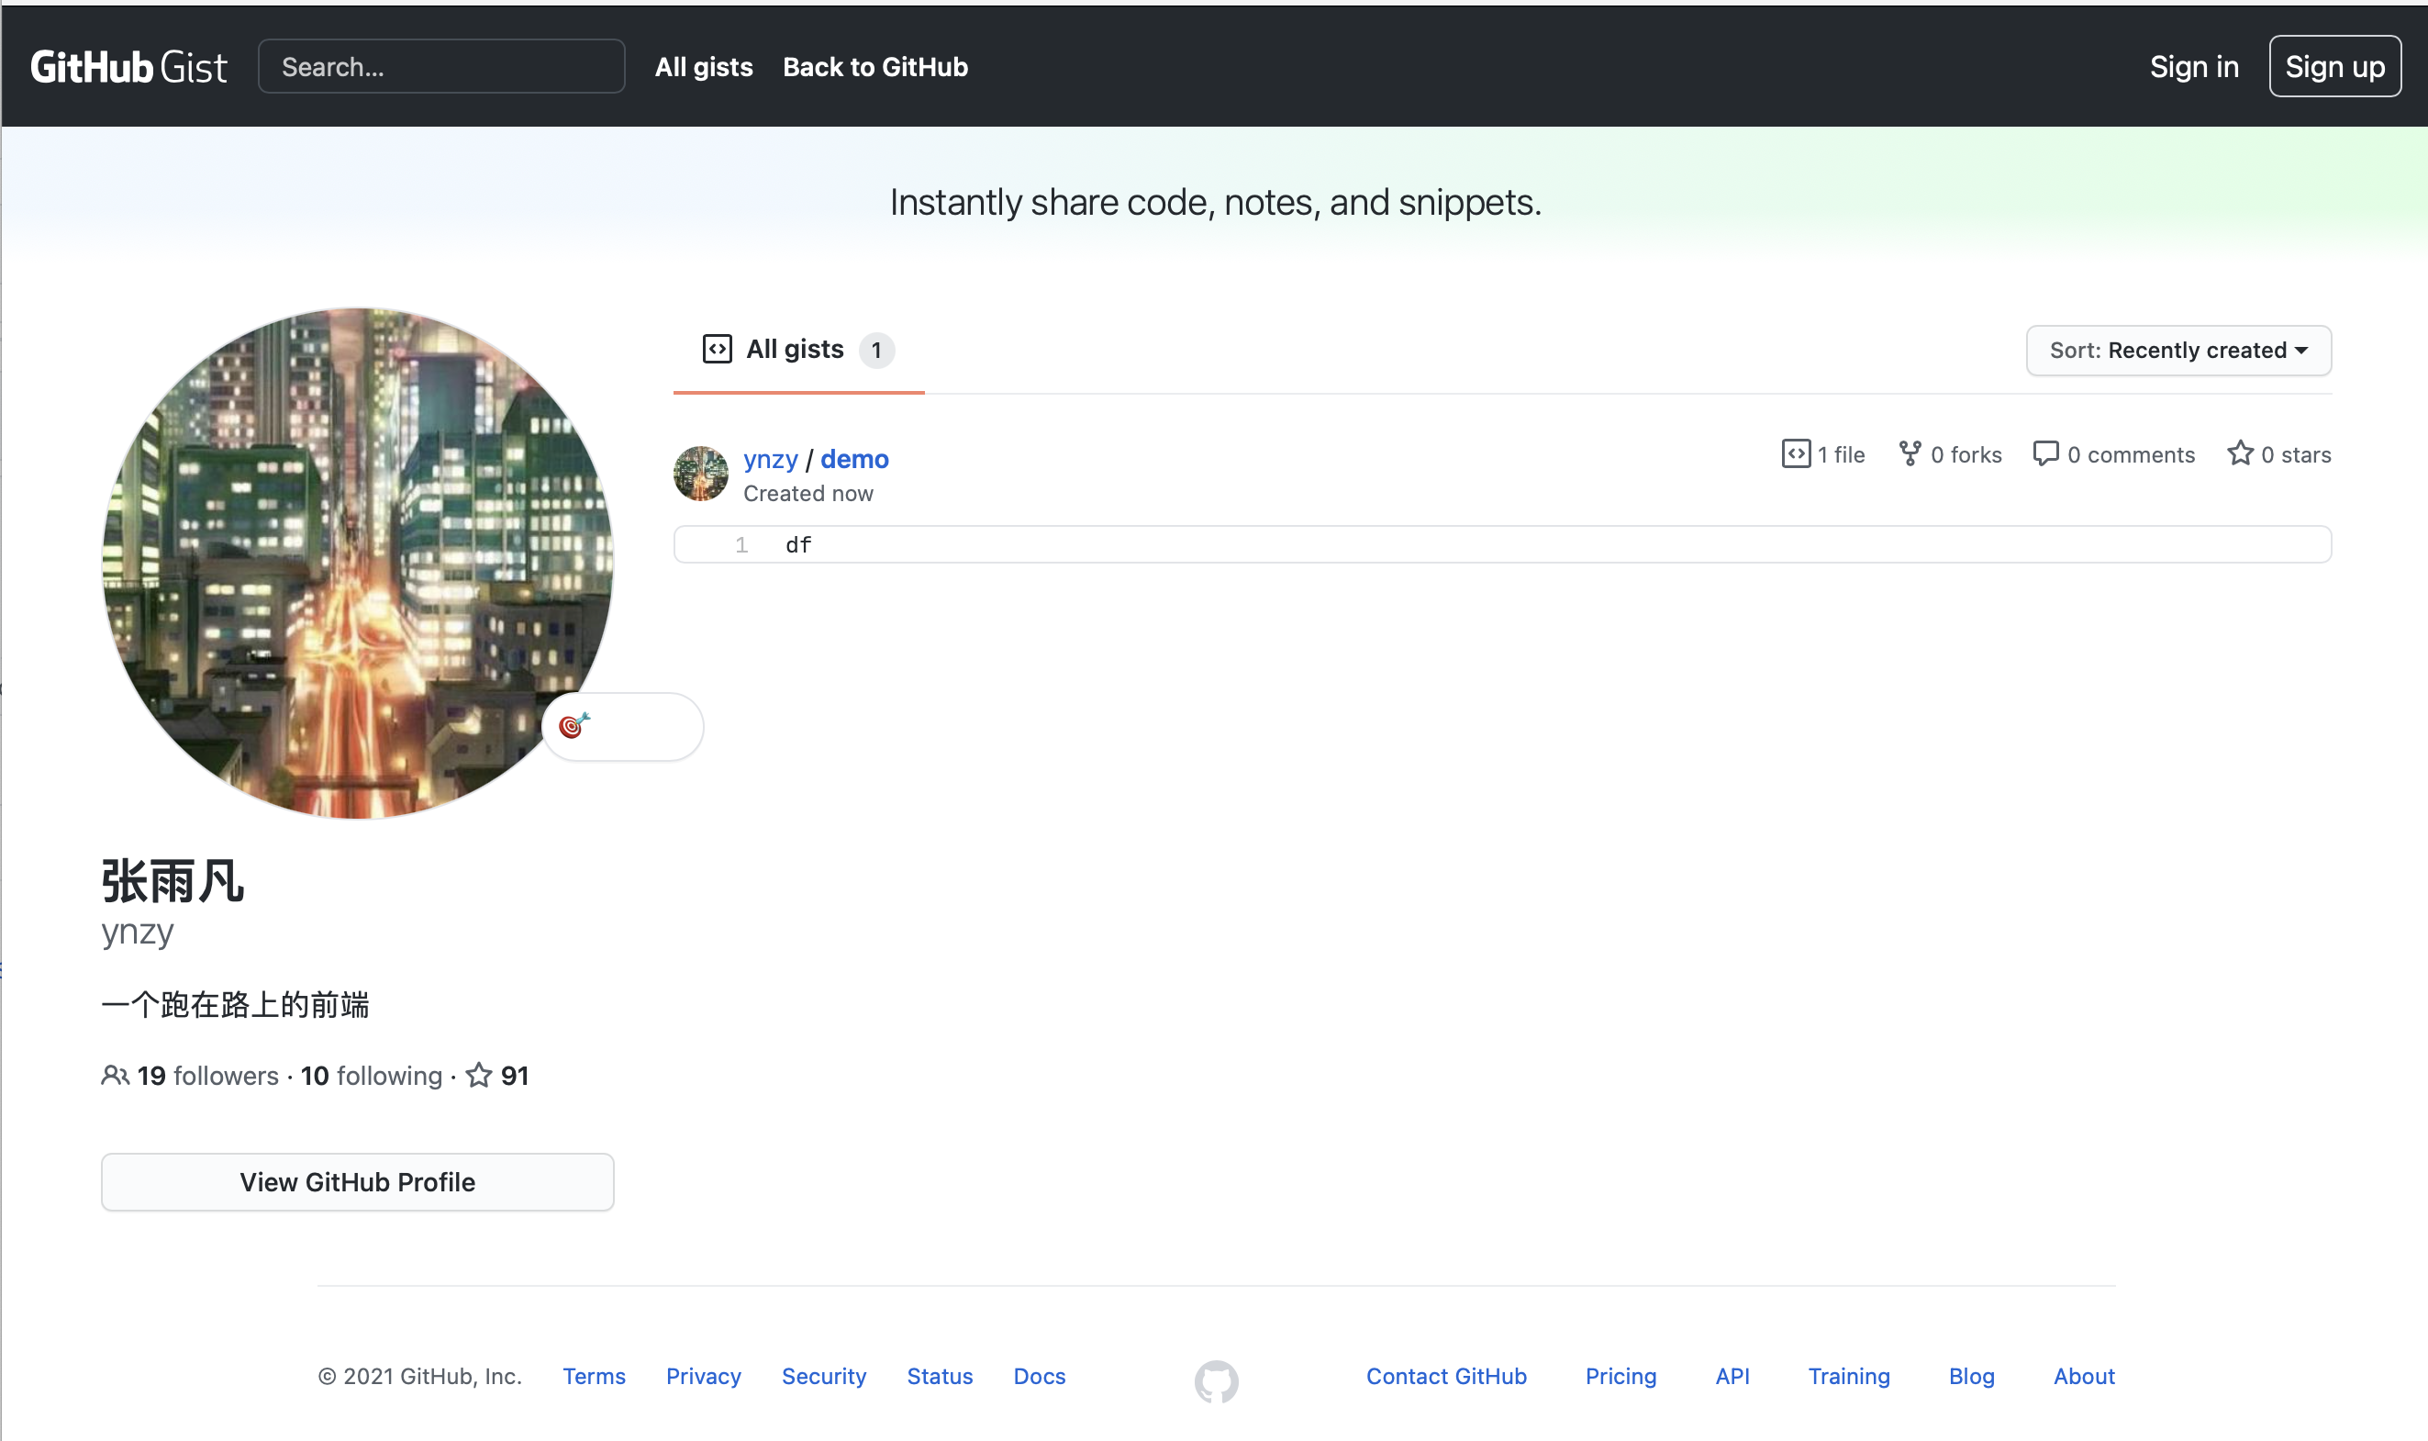This screenshot has height=1441, width=2428.
Task: Focus the Search gists input field
Action: (x=440, y=67)
